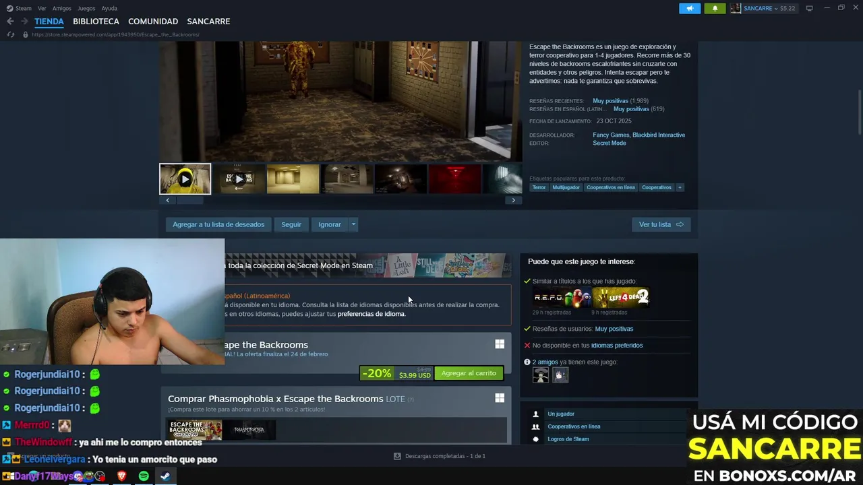Screen dimensions: 863x485
Task: Expand the Ignorar options dropdown arrow
Action: (353, 224)
